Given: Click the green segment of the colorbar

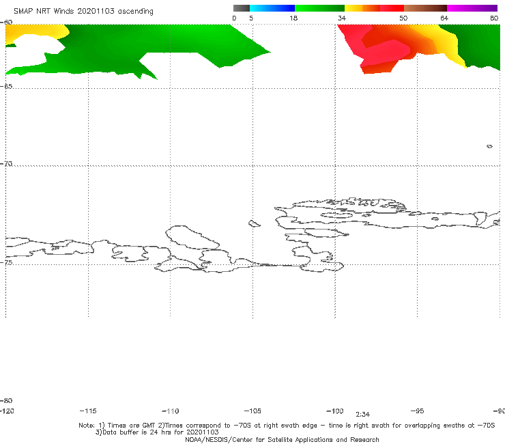Looking at the screenshot, I should 319,8.
